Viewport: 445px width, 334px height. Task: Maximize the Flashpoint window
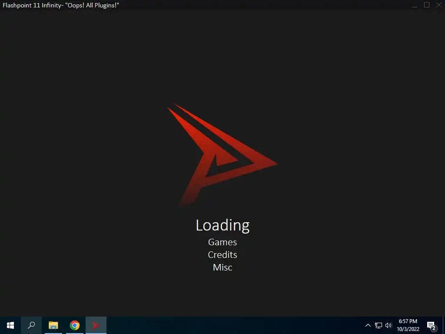tap(427, 5)
